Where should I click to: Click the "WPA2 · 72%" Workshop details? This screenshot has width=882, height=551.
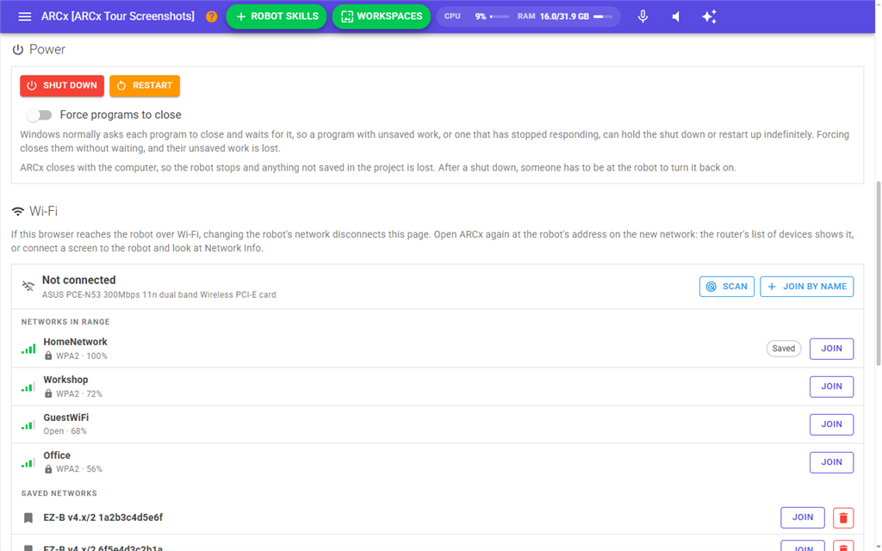[x=79, y=393]
